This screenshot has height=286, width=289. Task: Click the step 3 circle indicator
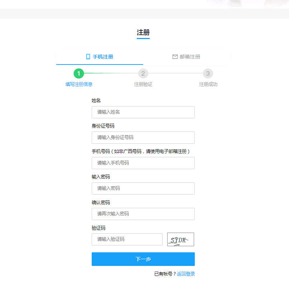208,73
